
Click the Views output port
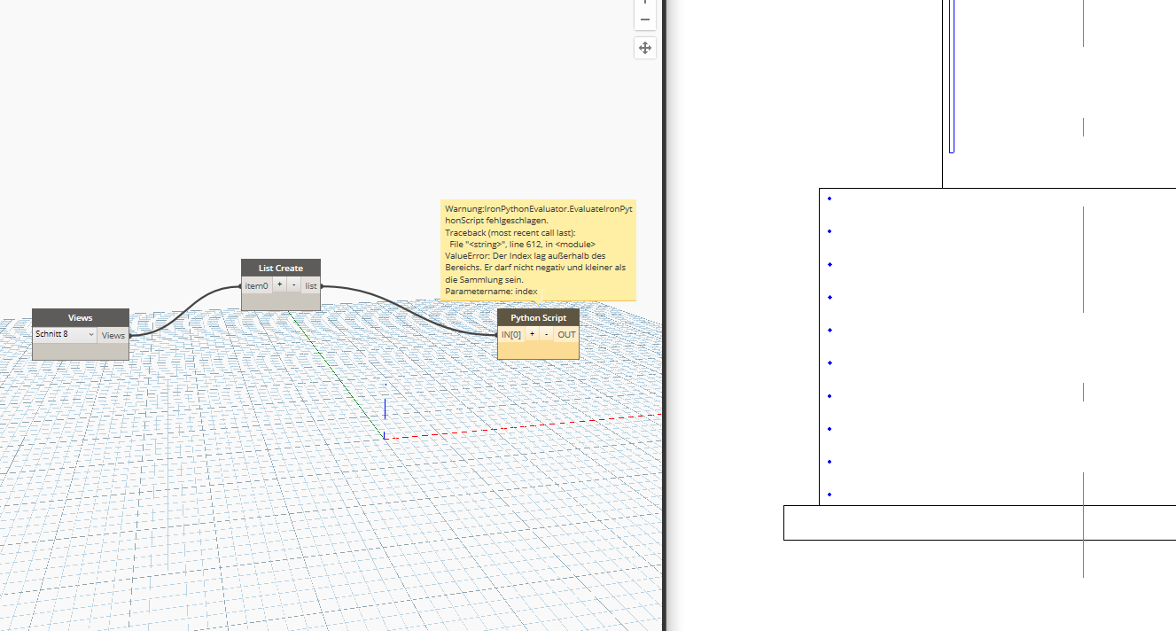pyautogui.click(x=113, y=335)
